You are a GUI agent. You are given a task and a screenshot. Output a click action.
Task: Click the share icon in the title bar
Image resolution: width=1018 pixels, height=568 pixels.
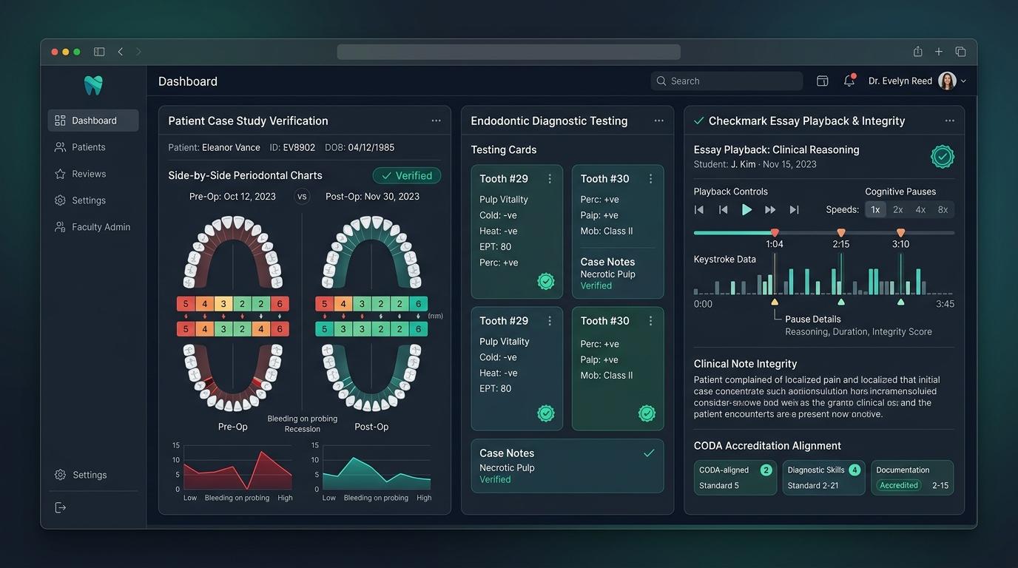point(917,52)
